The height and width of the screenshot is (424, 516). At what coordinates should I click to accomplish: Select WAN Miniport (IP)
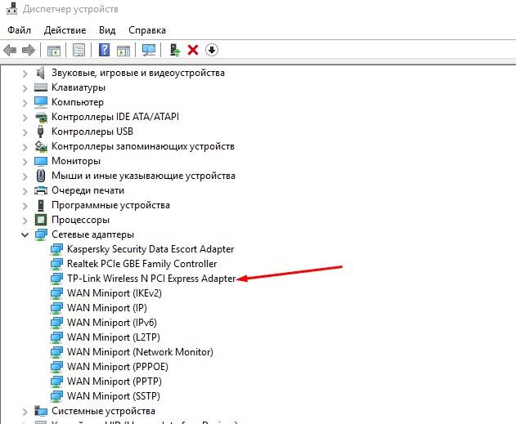coord(107,308)
